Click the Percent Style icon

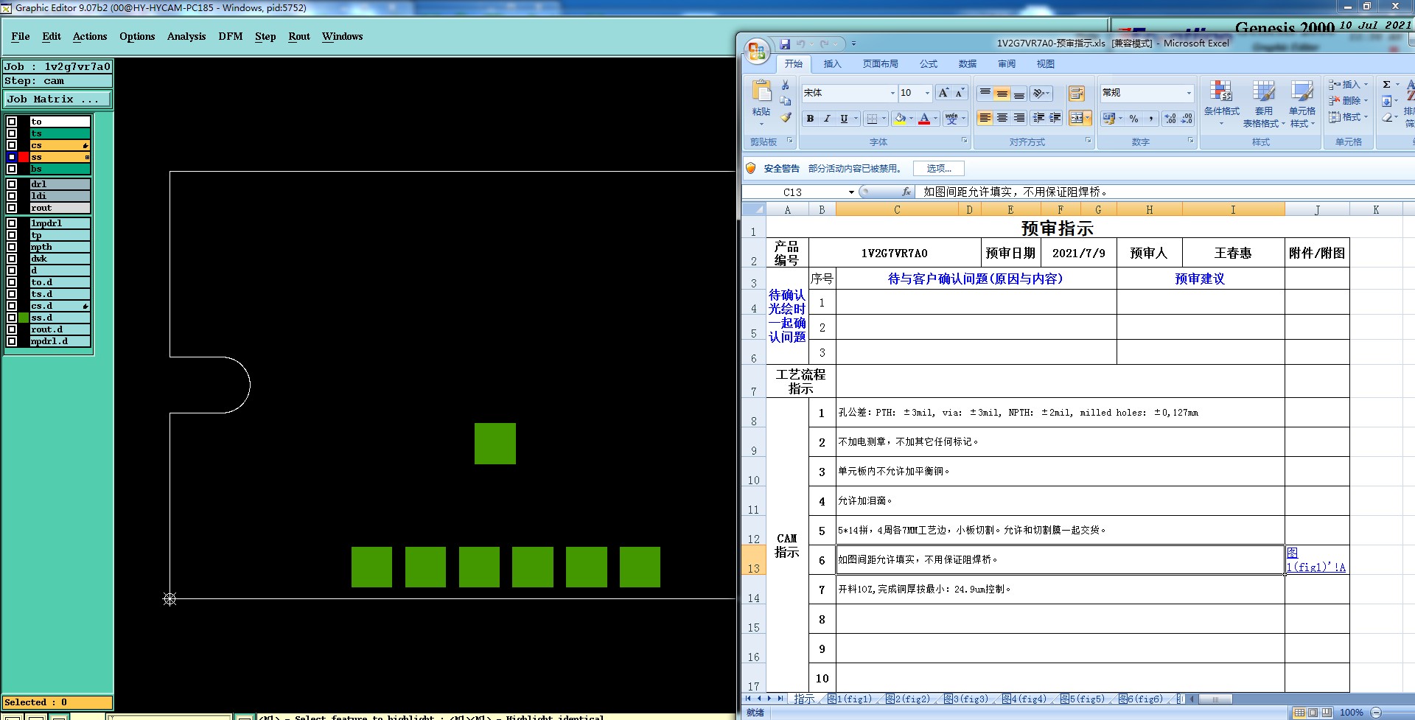(1133, 119)
